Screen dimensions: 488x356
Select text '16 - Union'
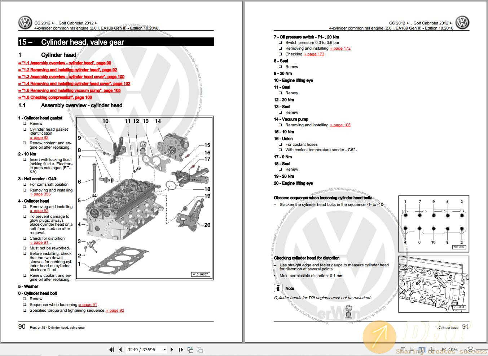click(283, 139)
